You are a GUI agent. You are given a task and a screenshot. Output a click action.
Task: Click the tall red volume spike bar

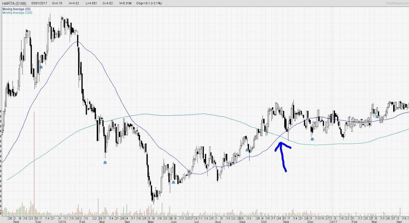[34, 164]
